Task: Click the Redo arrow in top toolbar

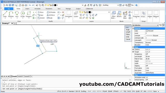Action: pyautogui.click(x=33, y=5)
